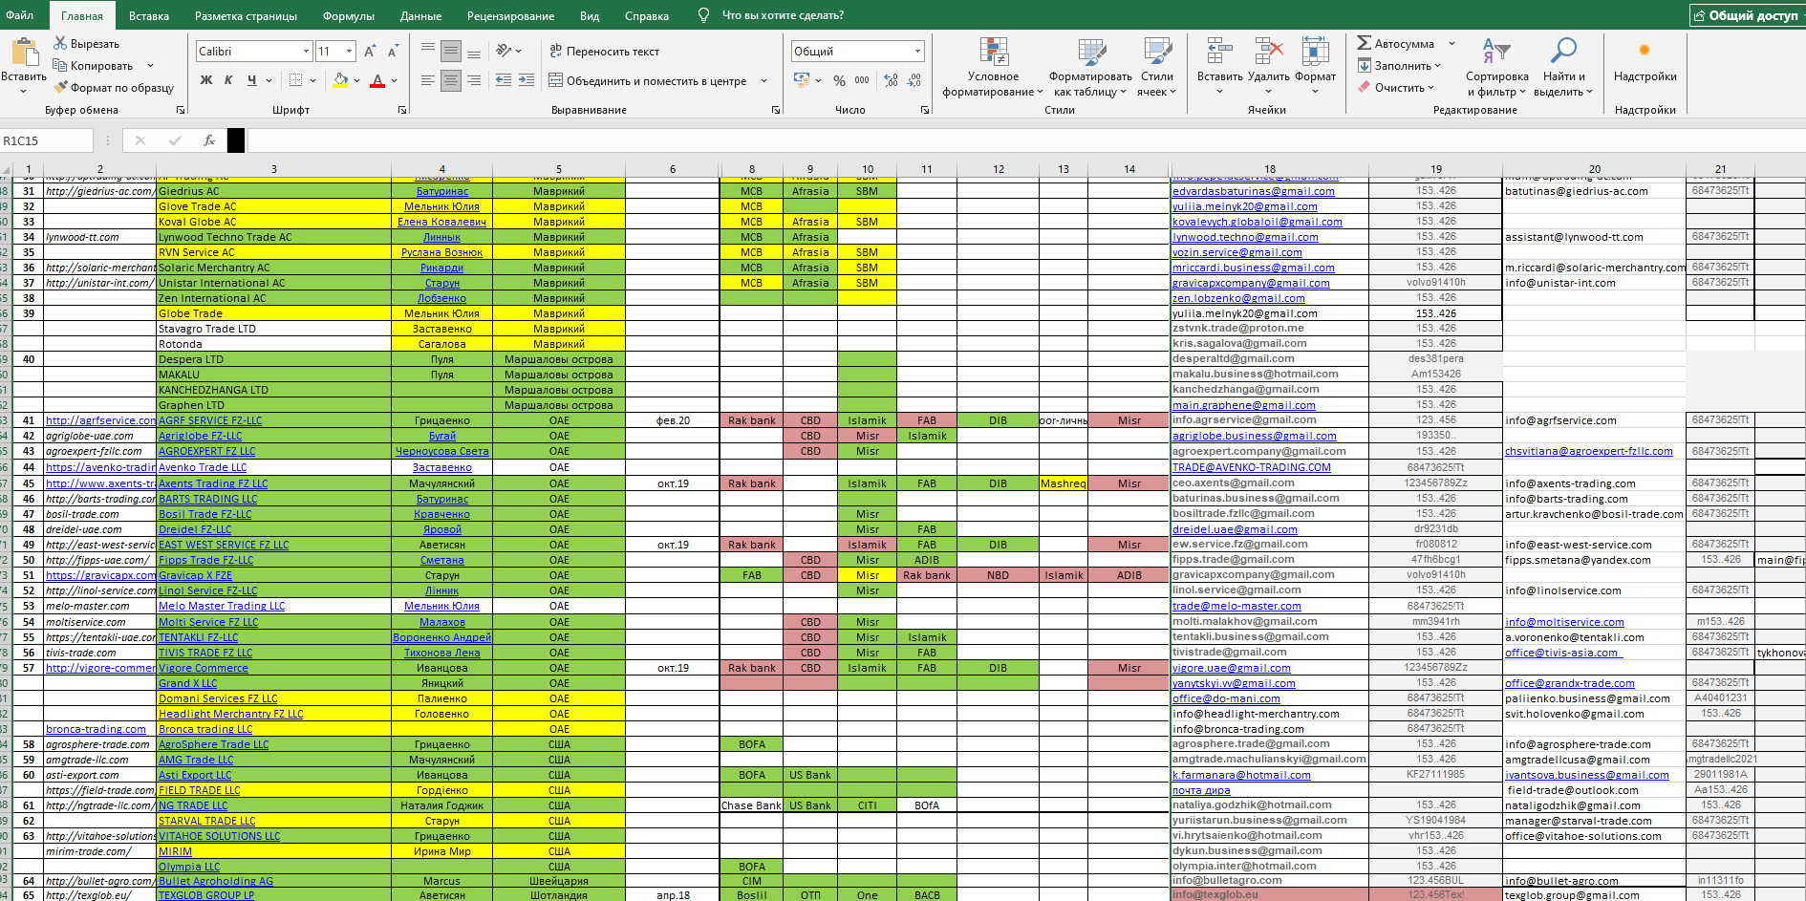Center cell text horizontally
1806x901 pixels.
451,80
